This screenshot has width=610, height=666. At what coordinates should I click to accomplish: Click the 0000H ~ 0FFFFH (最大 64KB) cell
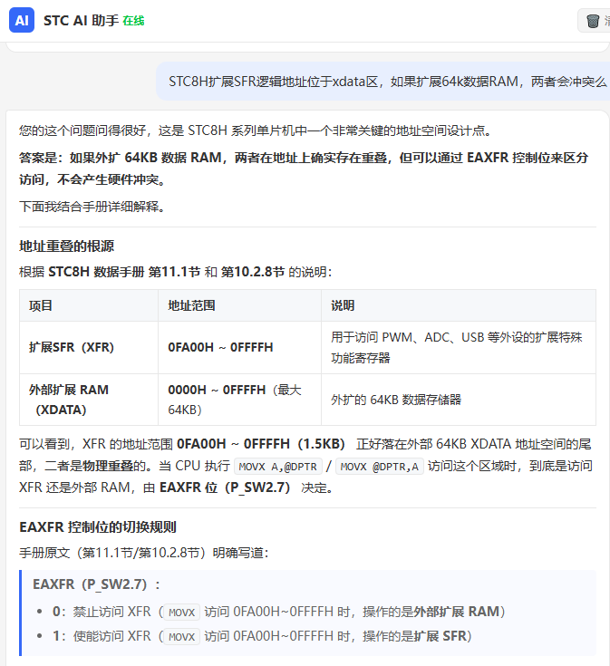point(239,400)
